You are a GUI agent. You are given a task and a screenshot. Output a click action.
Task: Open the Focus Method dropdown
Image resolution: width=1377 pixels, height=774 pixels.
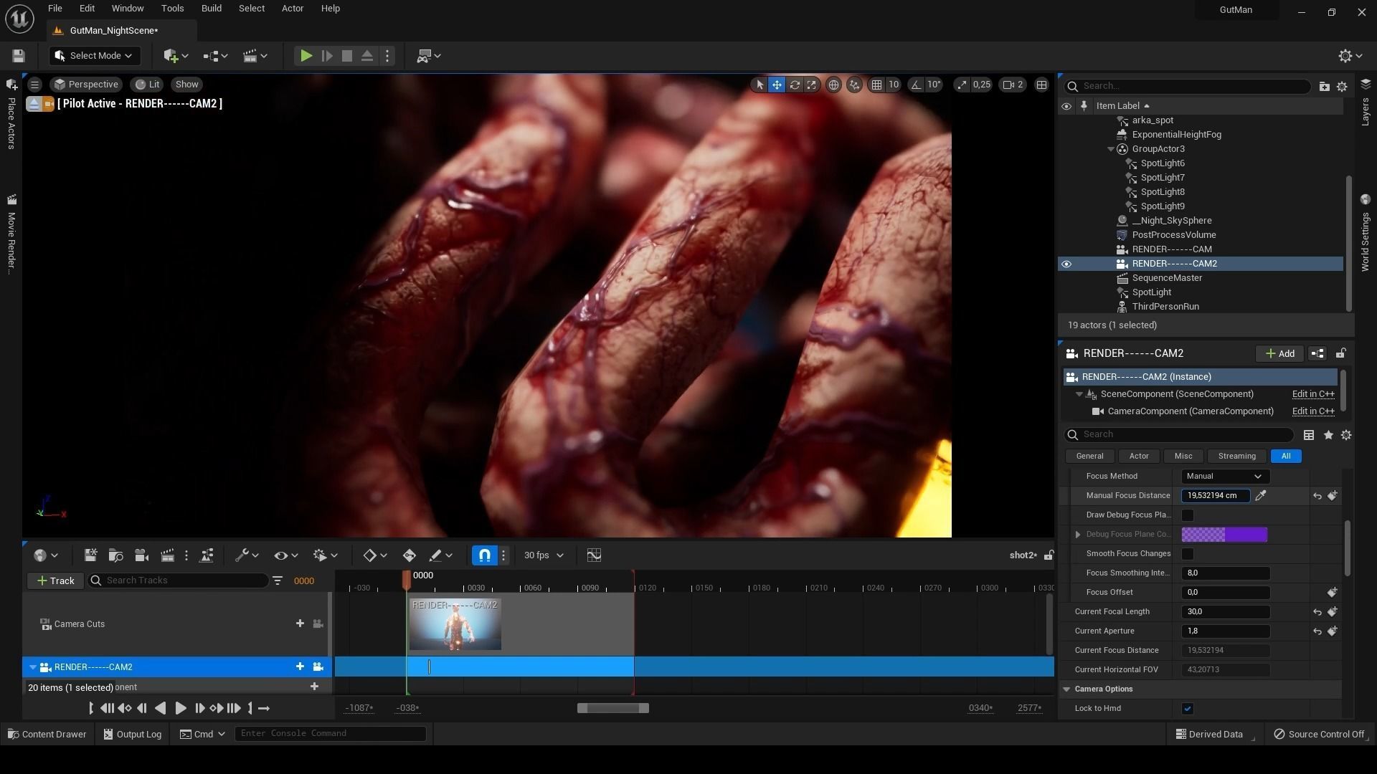coord(1225,477)
